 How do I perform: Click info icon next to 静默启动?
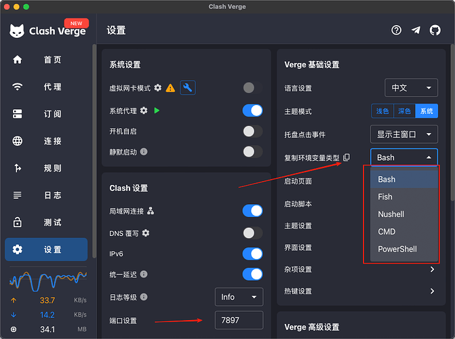pos(144,151)
